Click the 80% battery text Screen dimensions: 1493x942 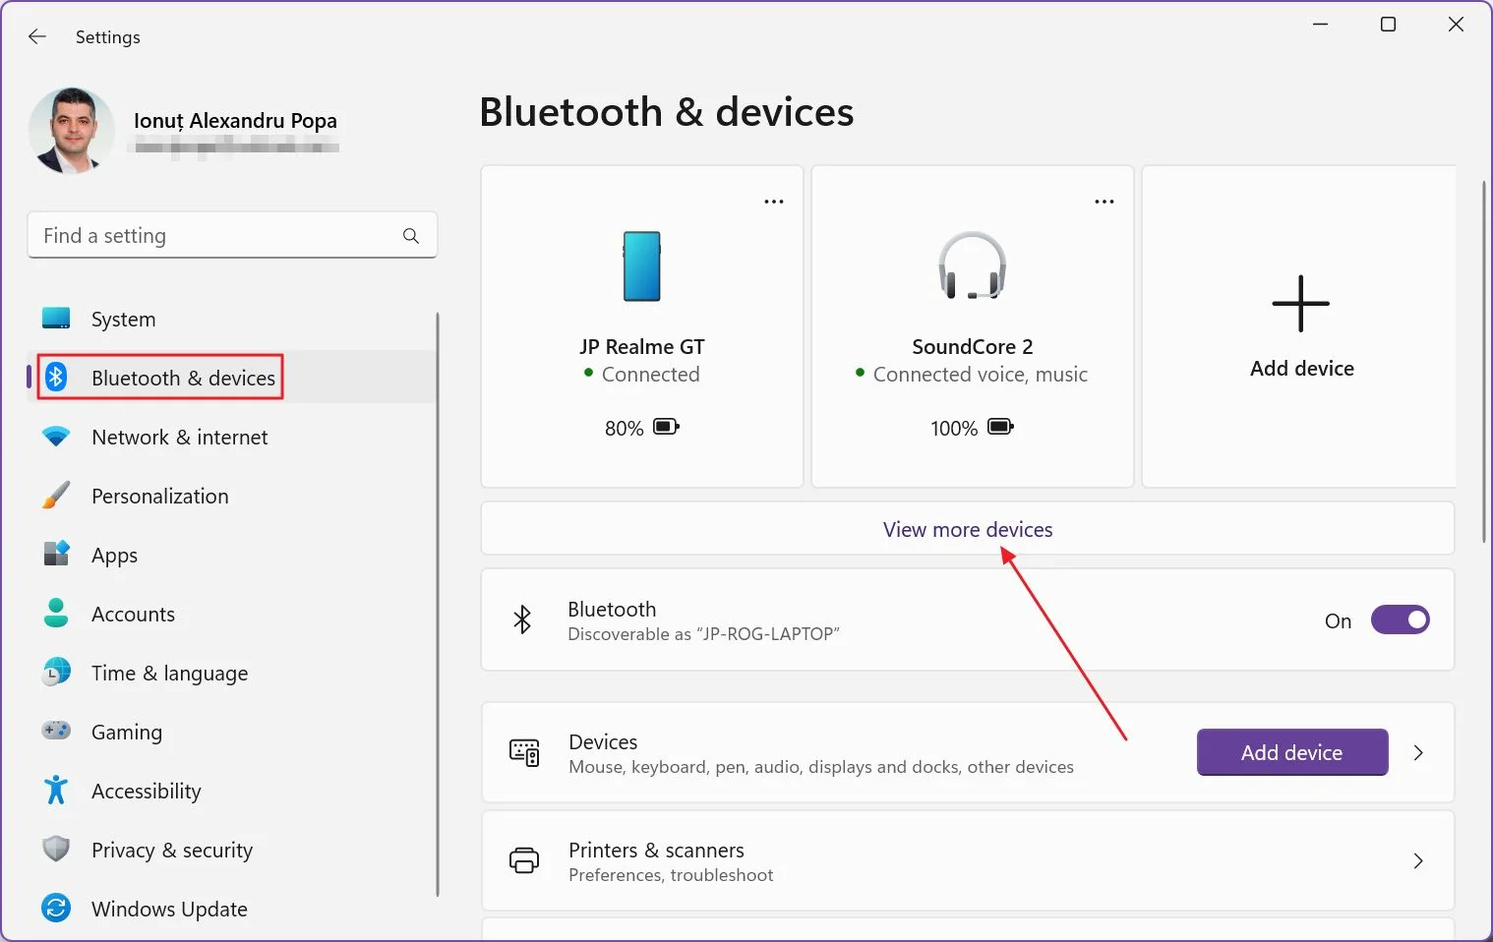point(625,429)
